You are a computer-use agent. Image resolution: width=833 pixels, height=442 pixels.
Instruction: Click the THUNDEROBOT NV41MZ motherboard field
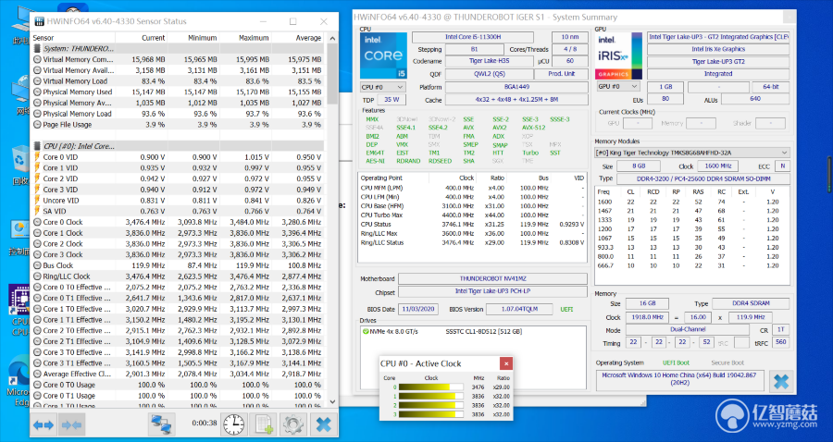(x=493, y=278)
